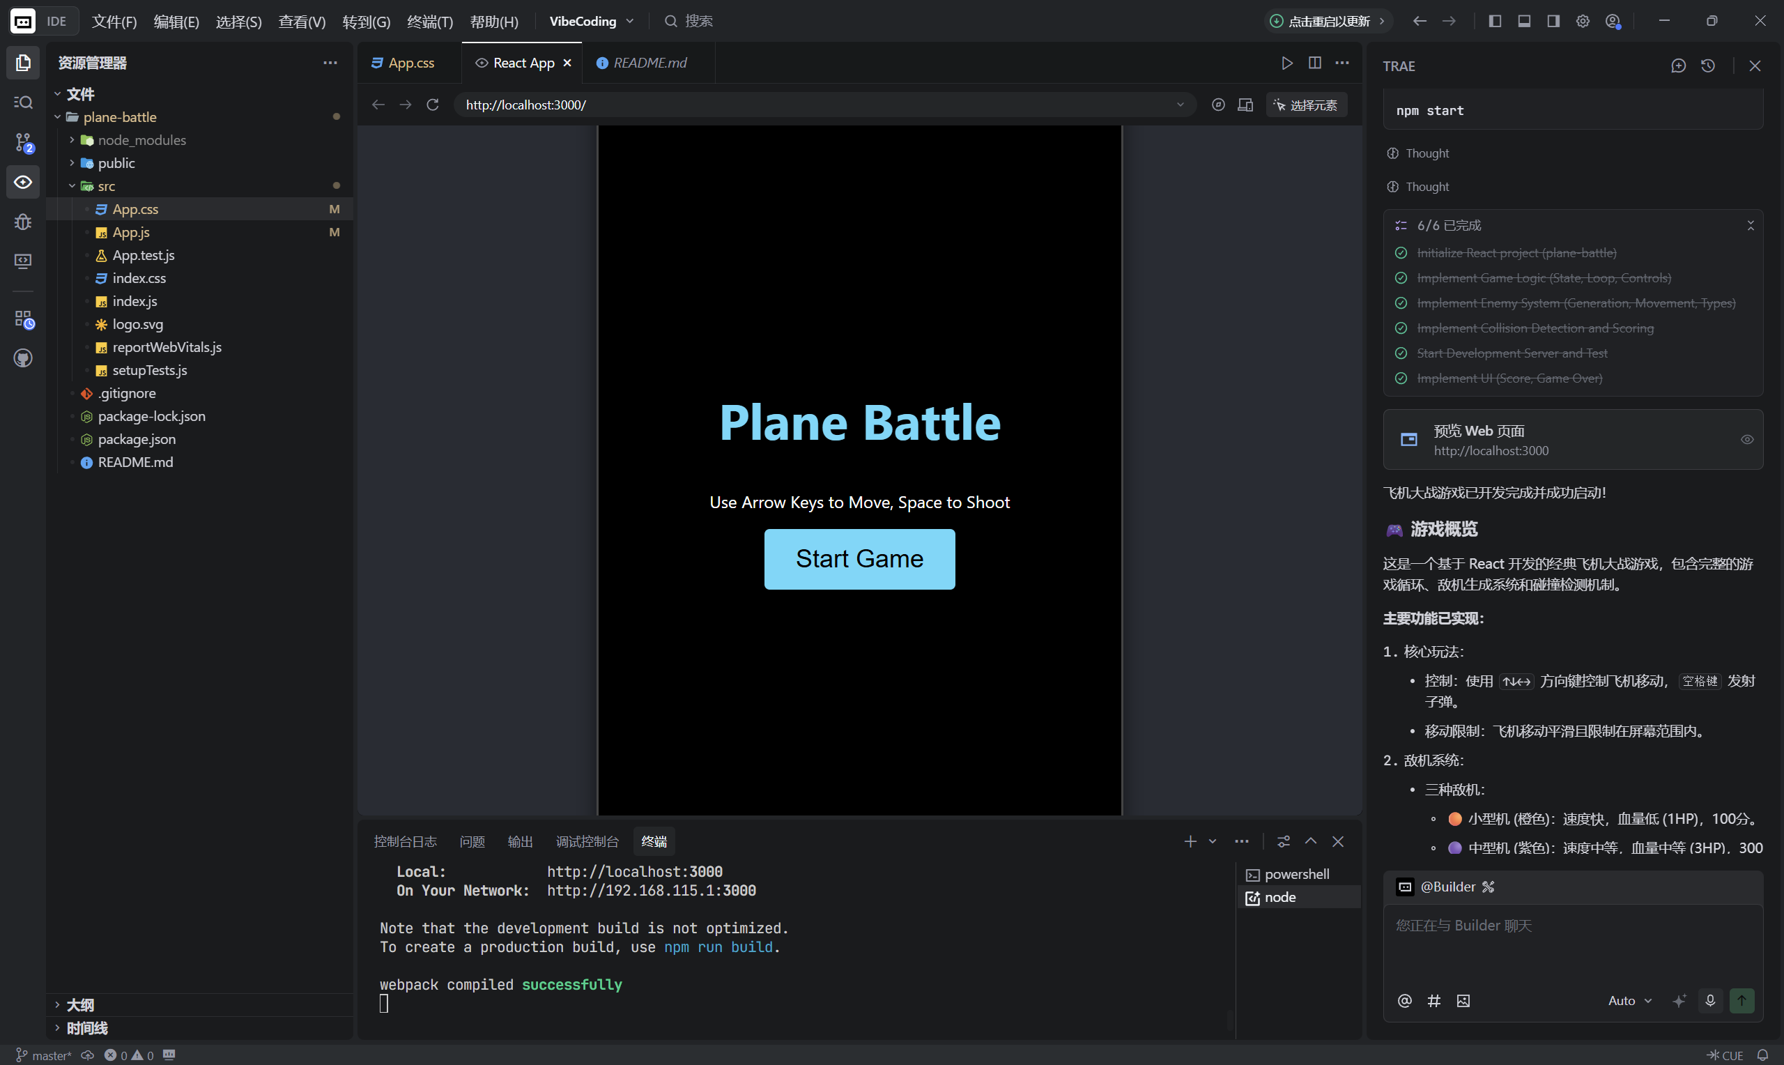Toggle the web preview eye icon

point(1748,439)
